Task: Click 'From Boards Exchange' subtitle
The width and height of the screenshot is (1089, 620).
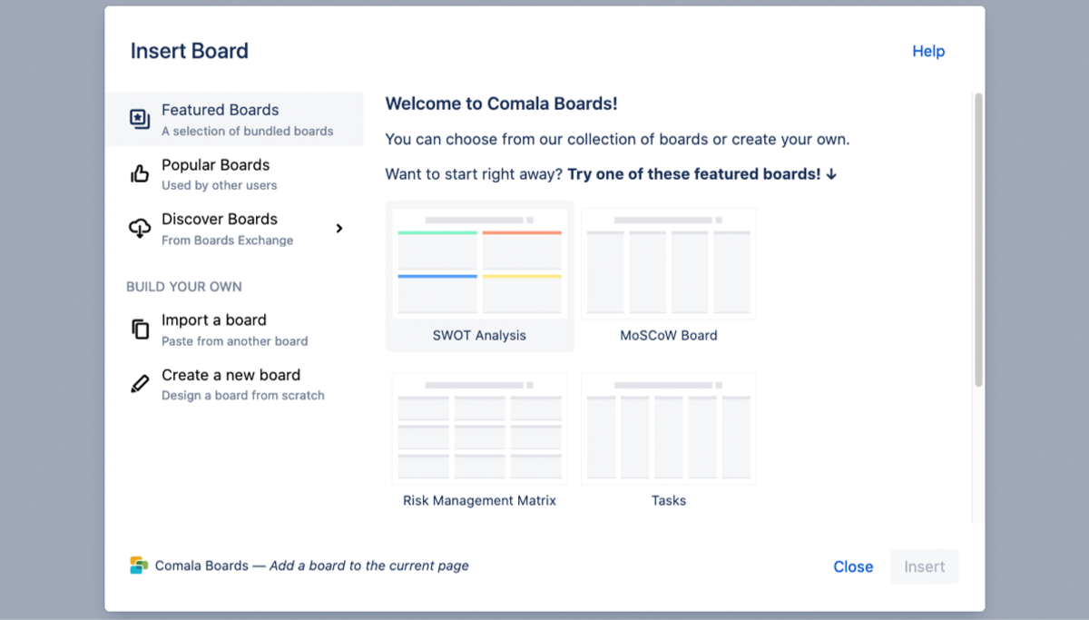Action: pyautogui.click(x=228, y=241)
